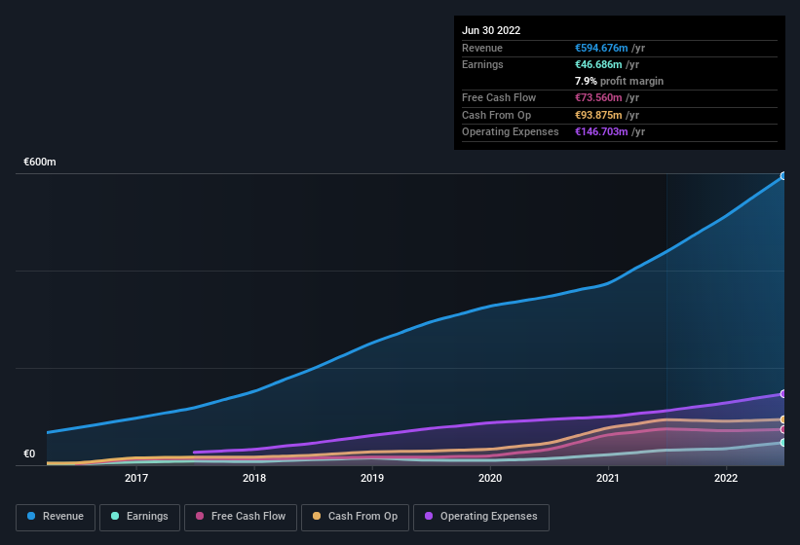Click the 2017 x-axis label
This screenshot has width=800, height=545.
tap(136, 478)
